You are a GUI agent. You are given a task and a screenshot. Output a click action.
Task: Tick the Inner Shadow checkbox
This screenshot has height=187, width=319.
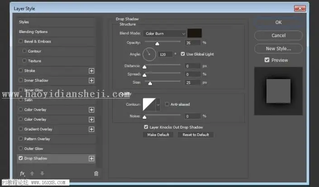[x=20, y=80]
